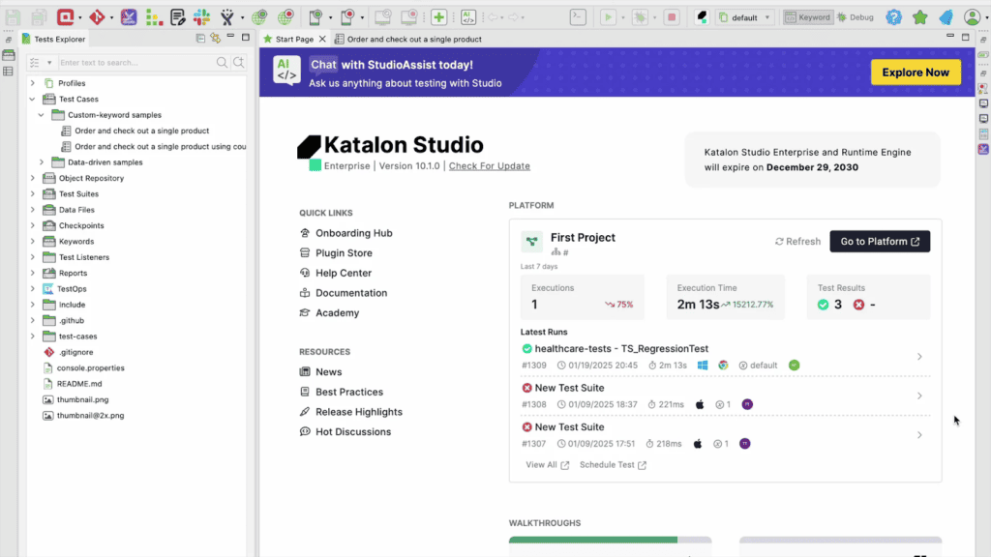991x557 pixels.
Task: Click the advanced search icon in Tests Explorer
Action: tap(238, 63)
